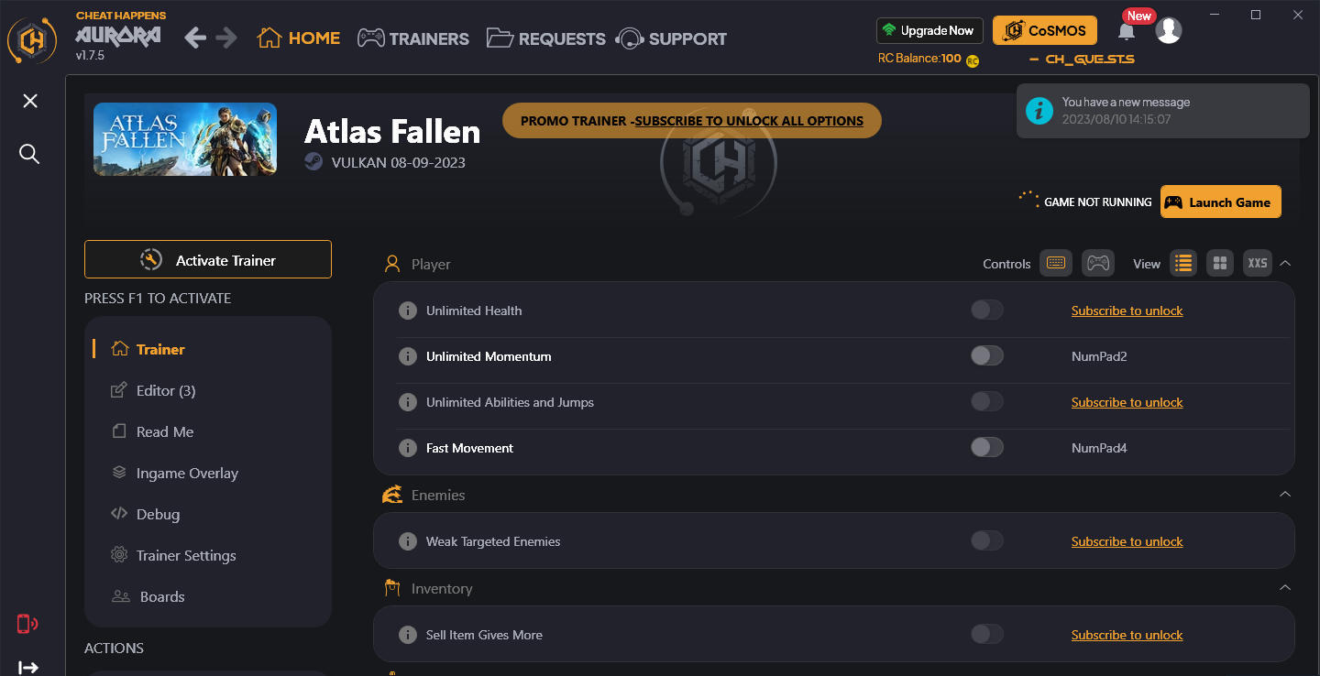Select the XXS view size
Image resolution: width=1320 pixels, height=676 pixels.
[x=1257, y=263]
